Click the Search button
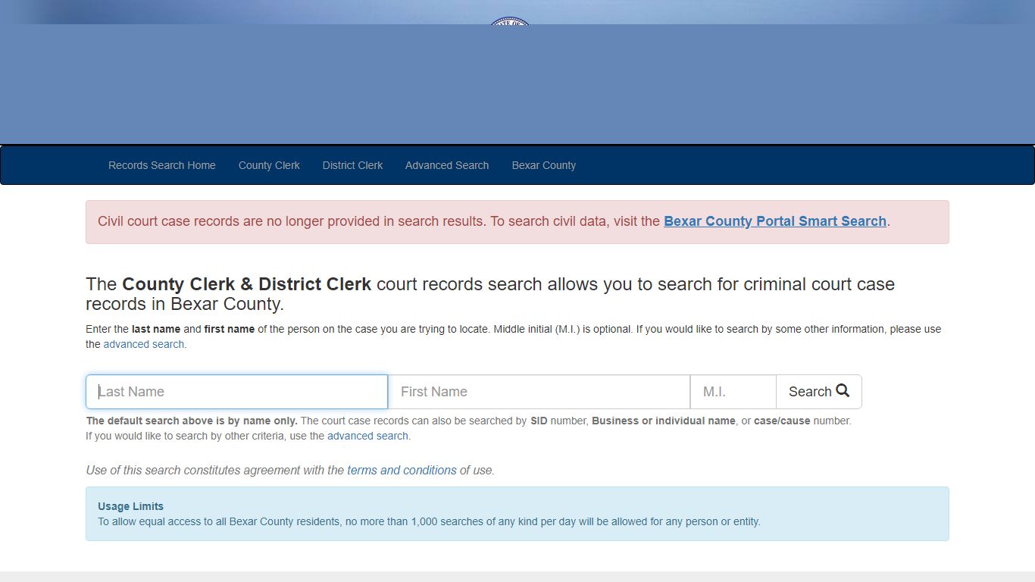 click(819, 392)
